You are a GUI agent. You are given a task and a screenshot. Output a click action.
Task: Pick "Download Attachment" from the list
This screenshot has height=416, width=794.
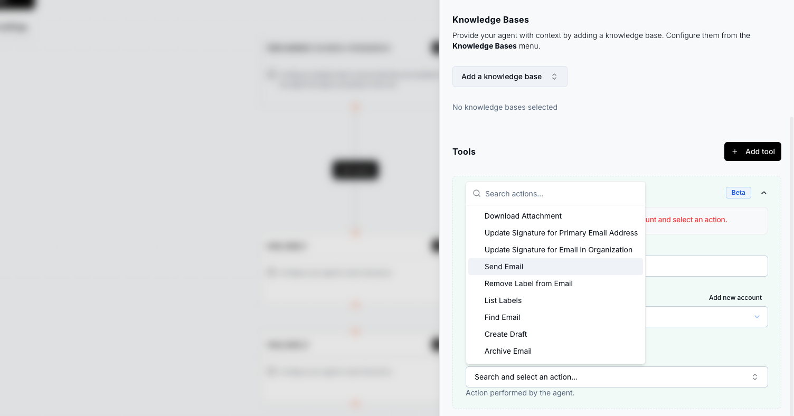[523, 216]
